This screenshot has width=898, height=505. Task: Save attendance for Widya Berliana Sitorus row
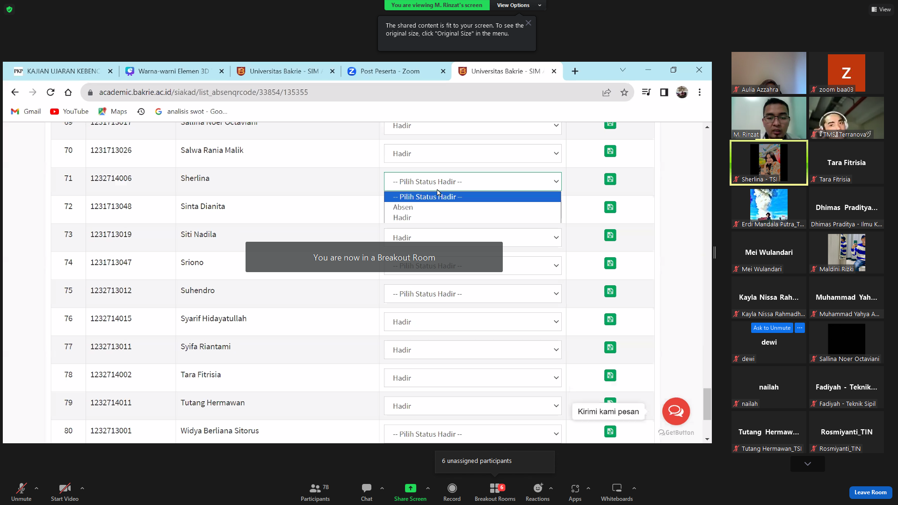[x=610, y=432]
